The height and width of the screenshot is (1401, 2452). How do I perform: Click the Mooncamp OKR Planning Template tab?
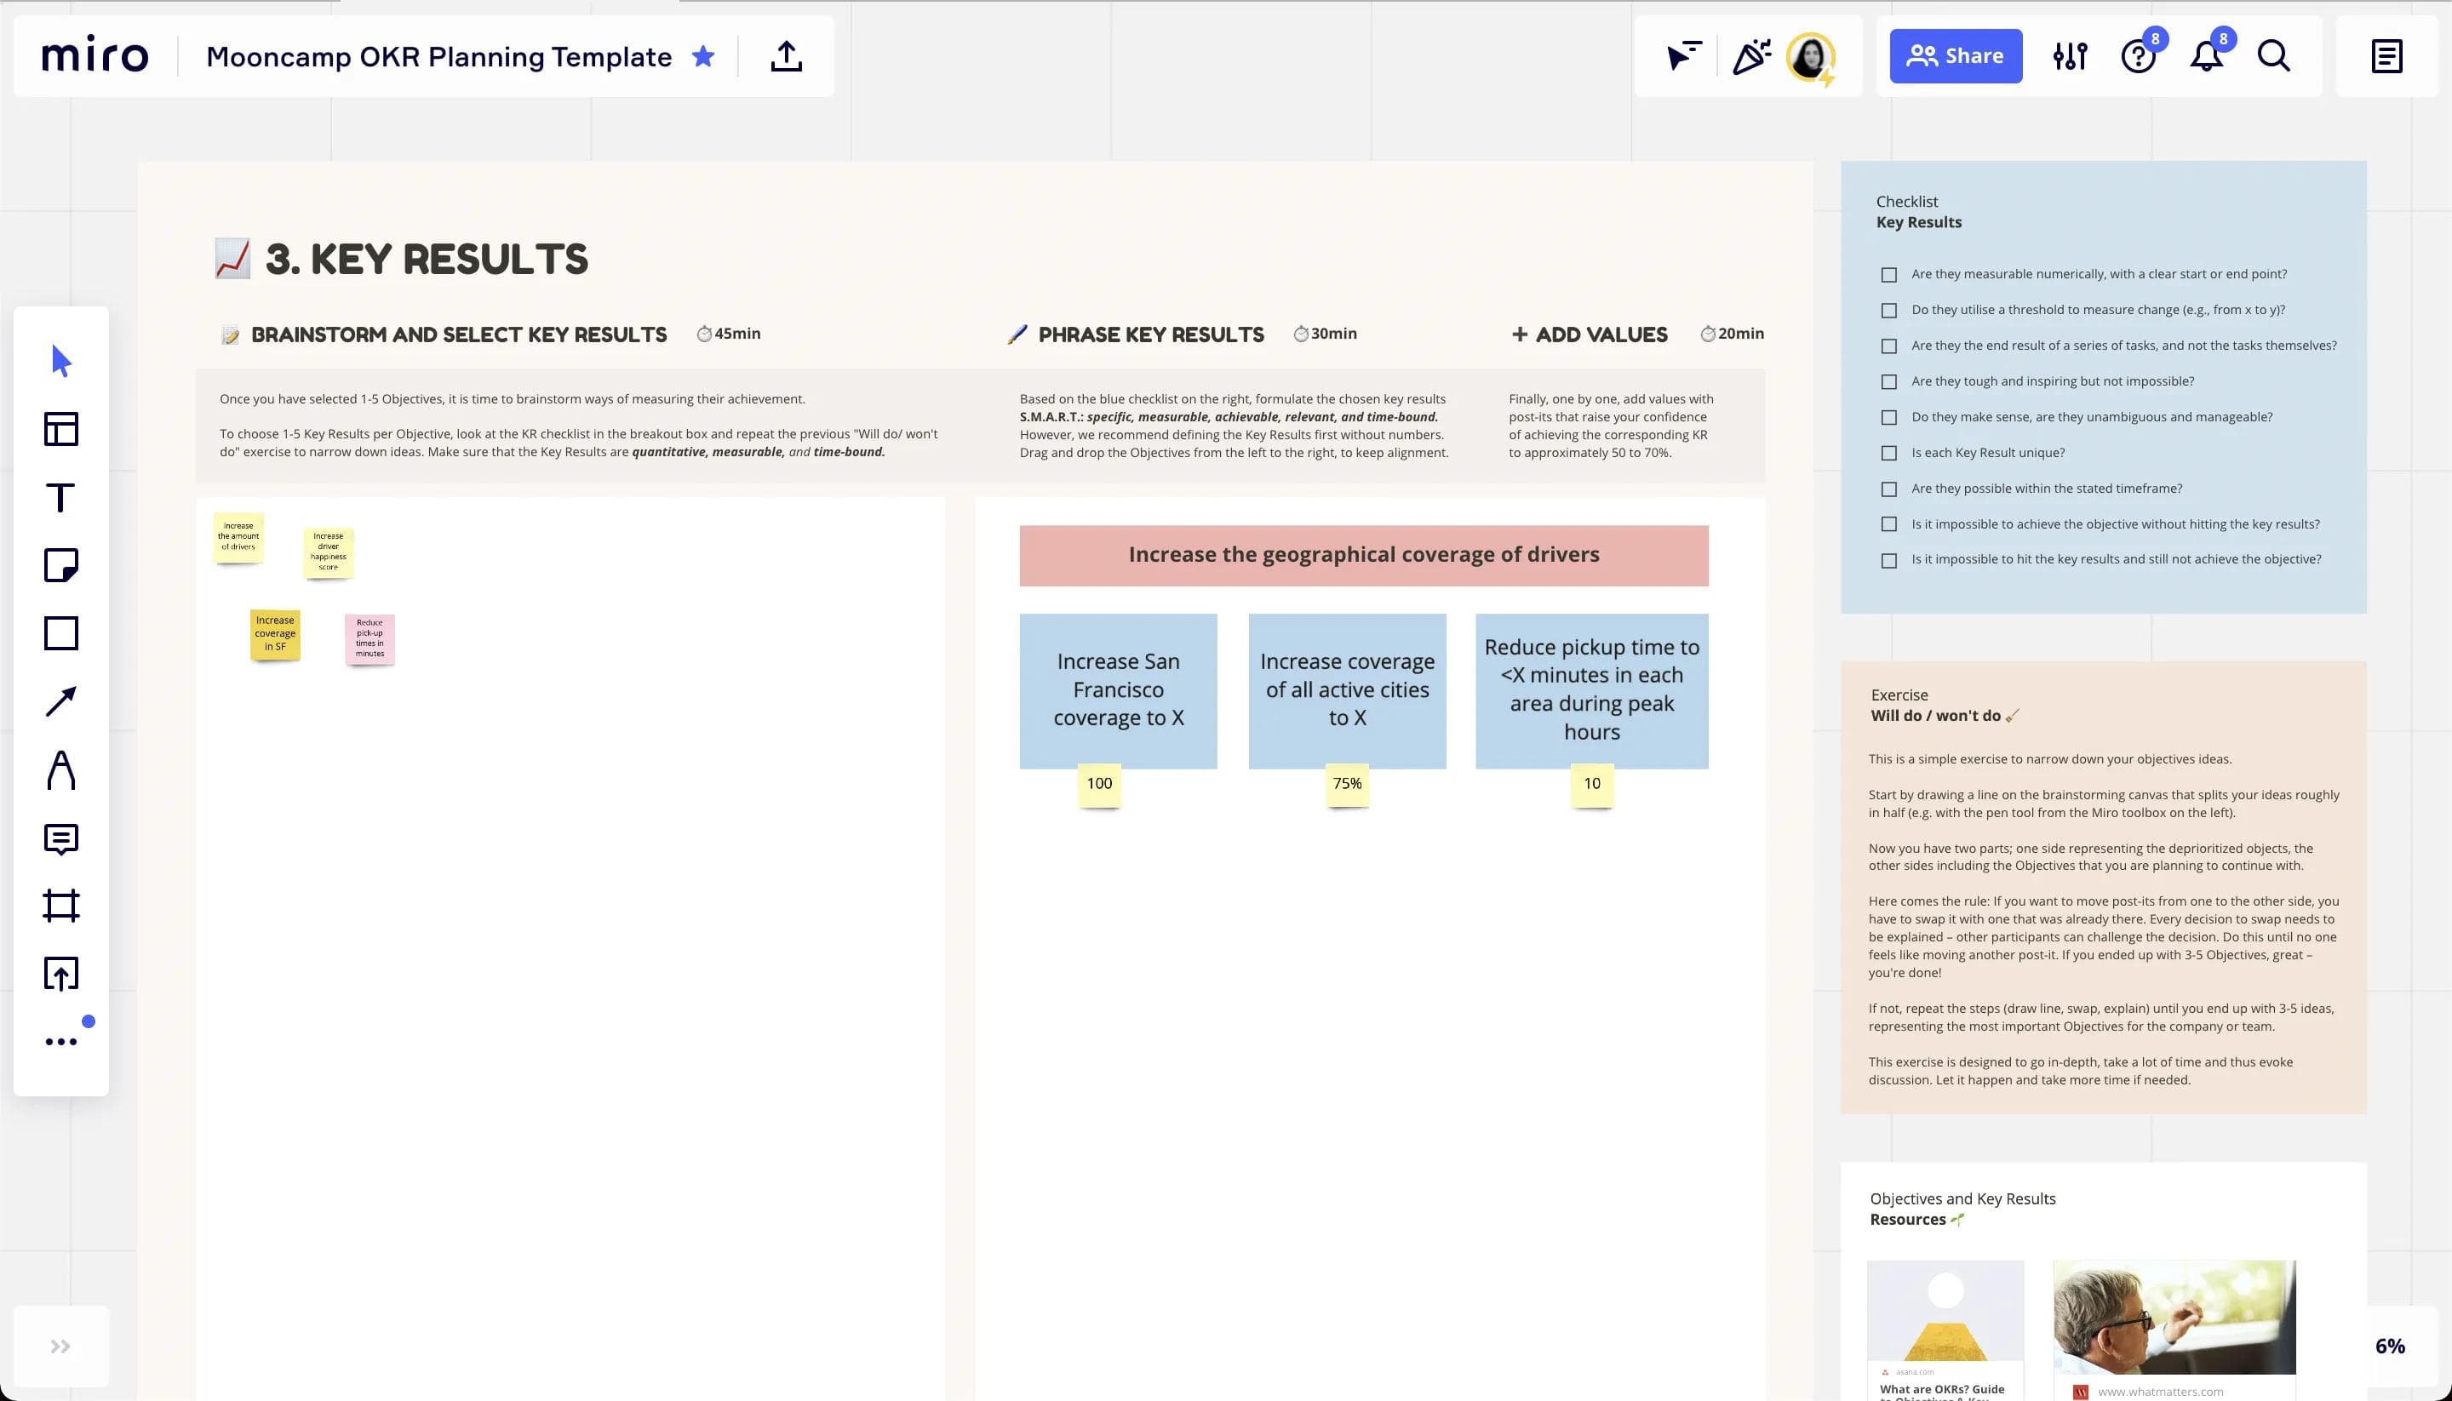[x=438, y=55]
